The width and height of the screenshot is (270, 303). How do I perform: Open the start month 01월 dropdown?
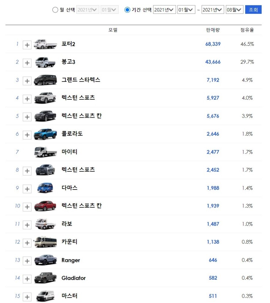tap(186, 10)
